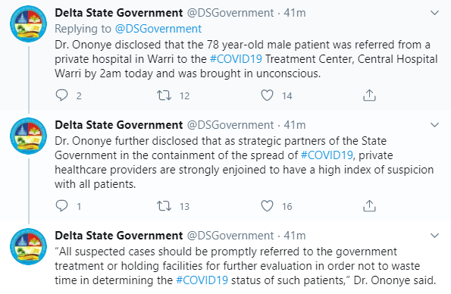Expand the second tweet's options chevron

coord(434,125)
